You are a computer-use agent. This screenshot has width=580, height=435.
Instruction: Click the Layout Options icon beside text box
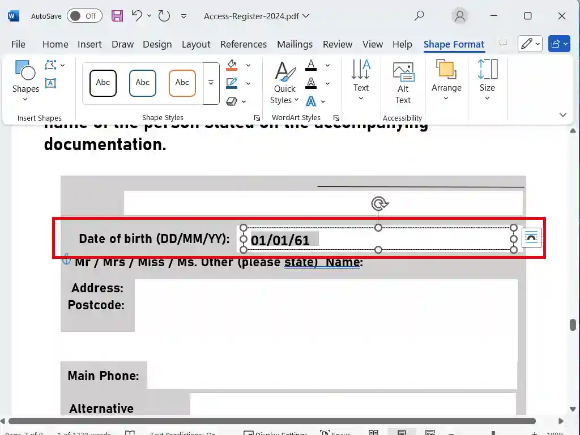coord(531,238)
